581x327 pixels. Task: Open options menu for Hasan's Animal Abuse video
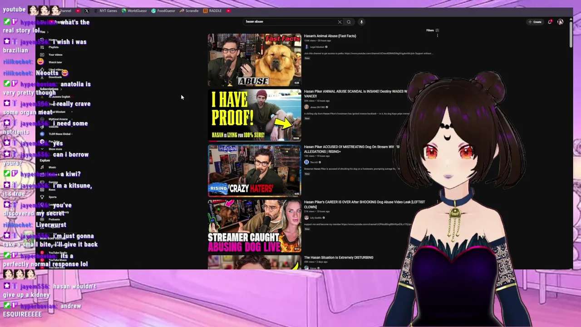click(x=437, y=36)
